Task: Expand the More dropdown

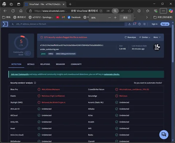Action: click(x=157, y=37)
